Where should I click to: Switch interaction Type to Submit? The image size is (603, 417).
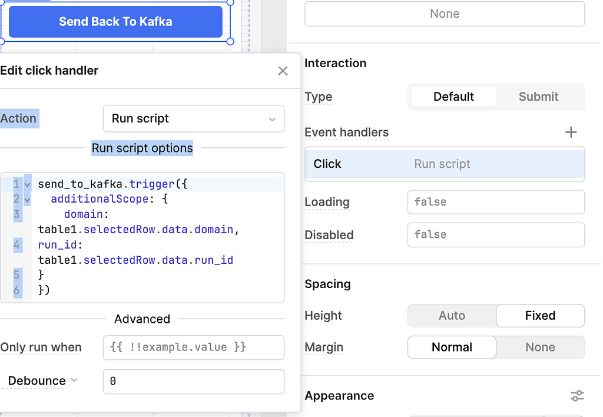pos(539,97)
